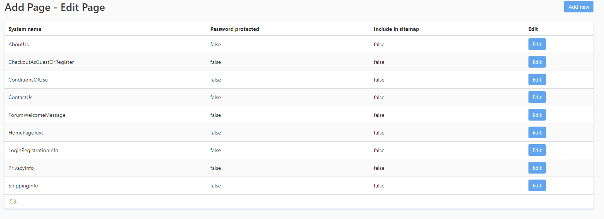Select the LoginRegistrationInfo row name
The height and width of the screenshot is (219, 604).
click(33, 150)
